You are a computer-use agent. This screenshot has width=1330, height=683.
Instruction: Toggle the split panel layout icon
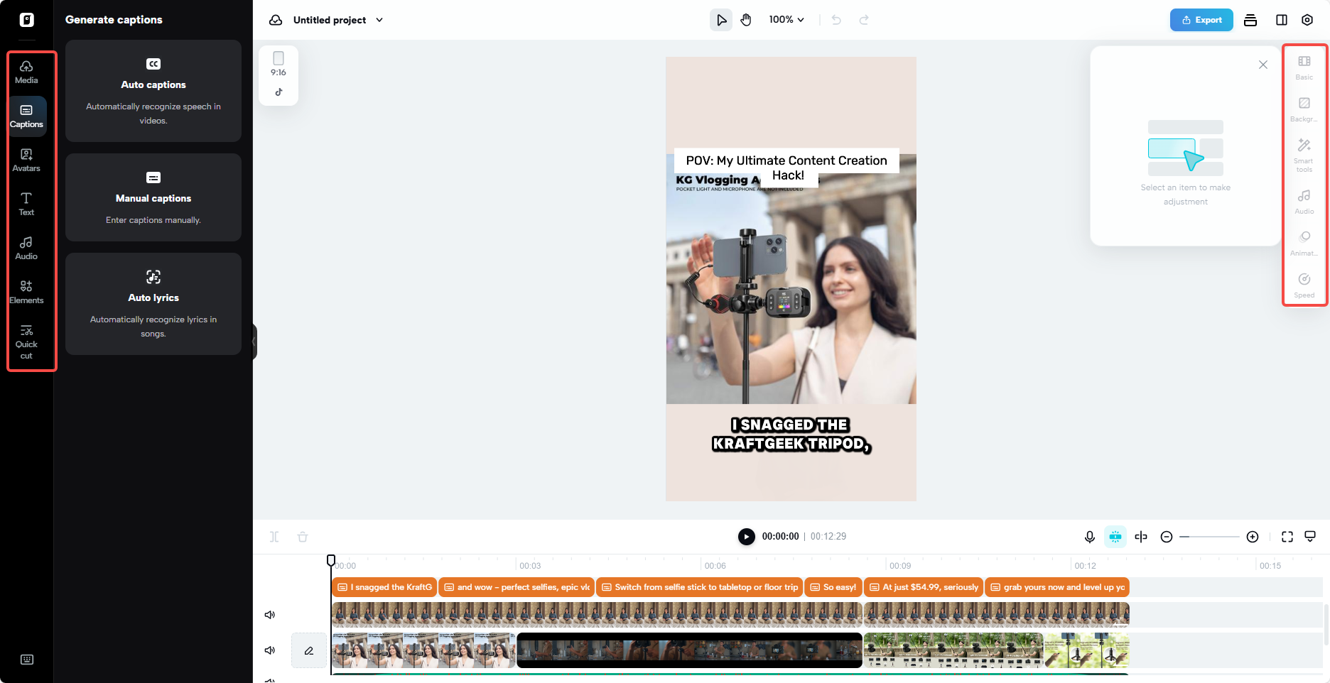tap(1282, 20)
